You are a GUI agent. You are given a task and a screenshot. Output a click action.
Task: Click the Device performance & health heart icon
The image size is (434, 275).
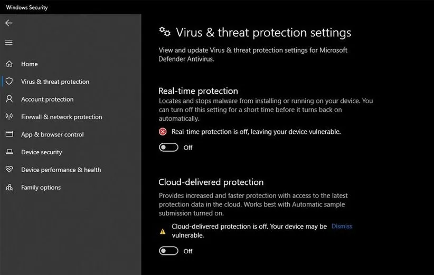coord(9,170)
